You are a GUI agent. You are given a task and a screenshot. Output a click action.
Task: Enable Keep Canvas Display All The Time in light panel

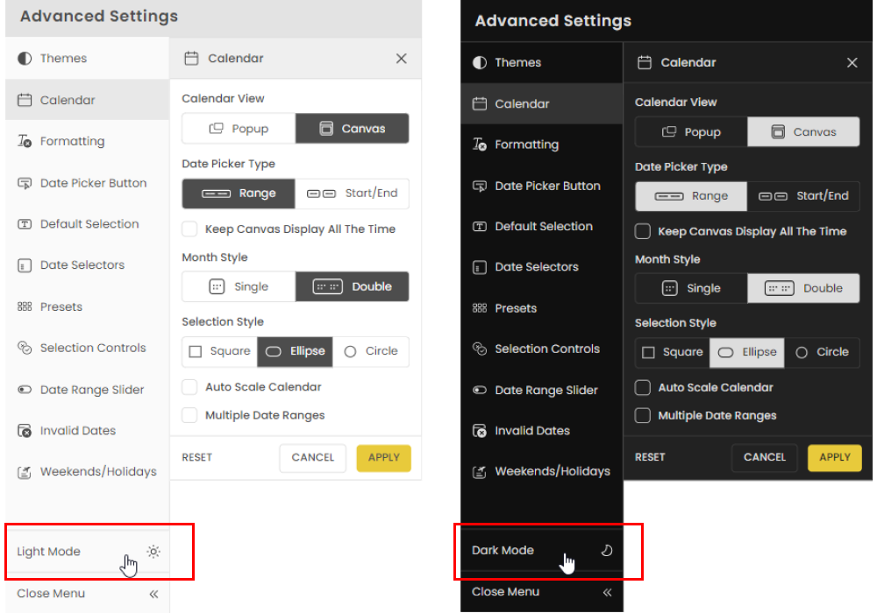pos(189,229)
